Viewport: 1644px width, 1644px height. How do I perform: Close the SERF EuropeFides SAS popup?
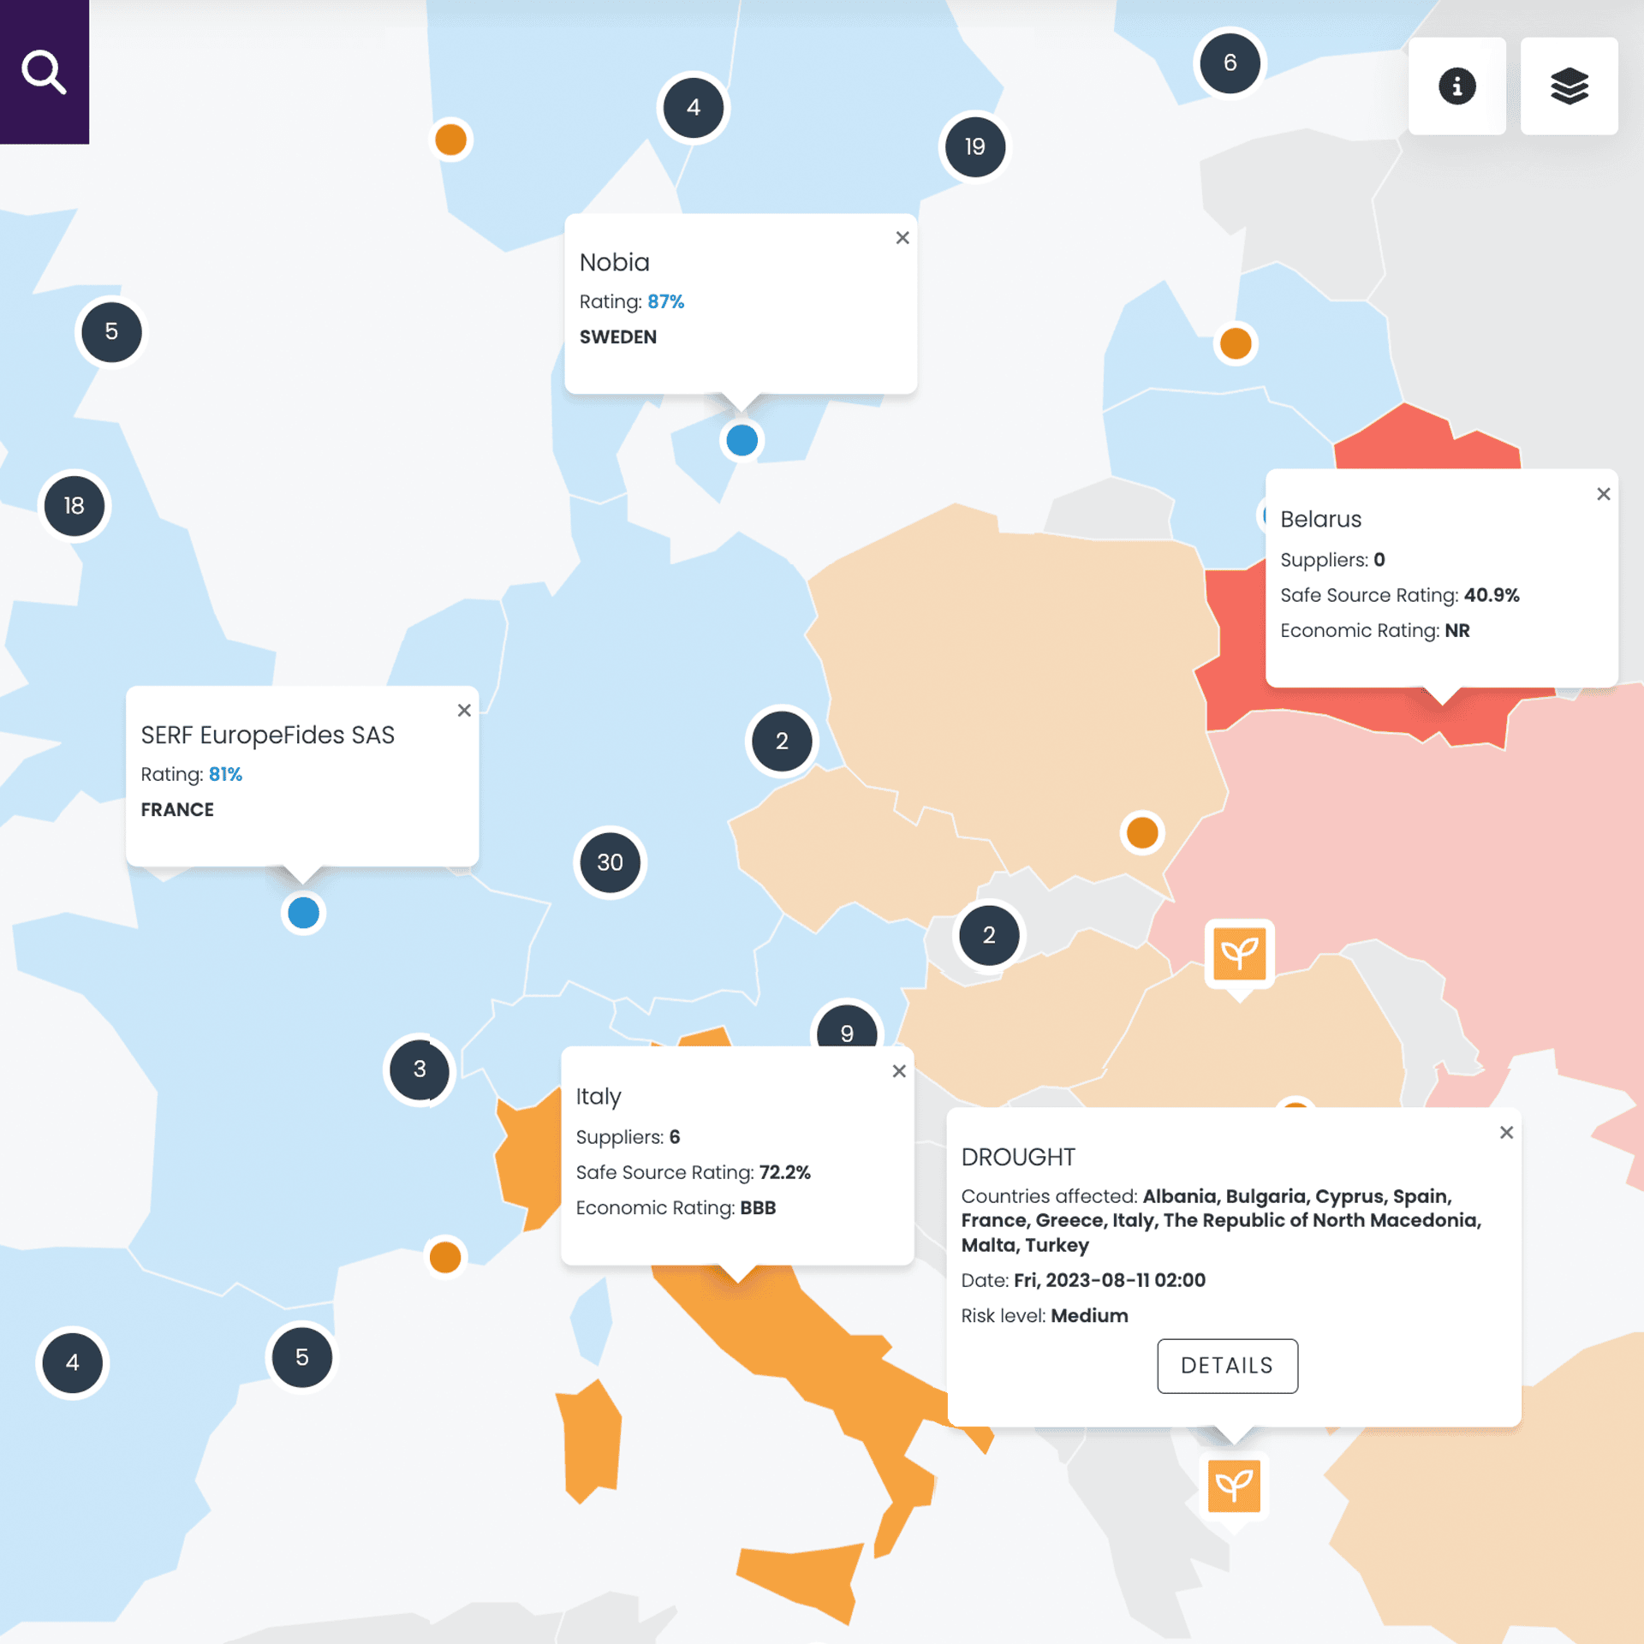point(464,710)
